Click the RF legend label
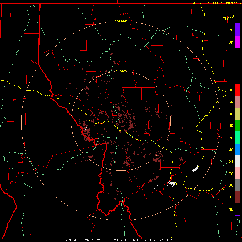 [231, 30]
